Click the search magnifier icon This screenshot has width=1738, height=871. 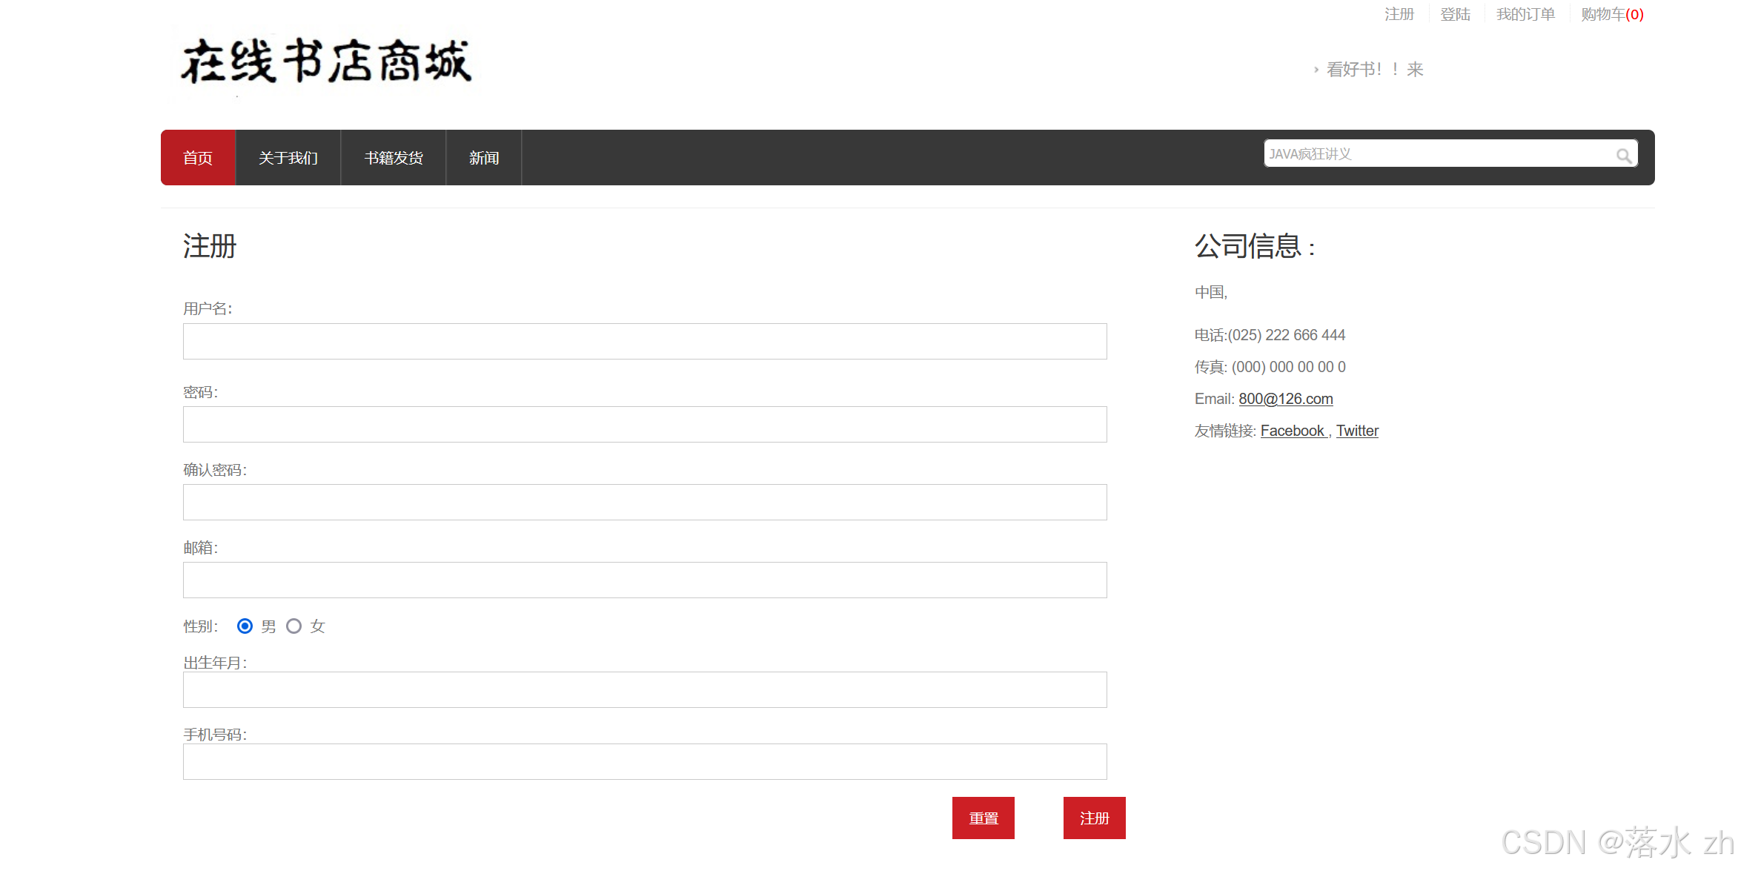[x=1623, y=156]
